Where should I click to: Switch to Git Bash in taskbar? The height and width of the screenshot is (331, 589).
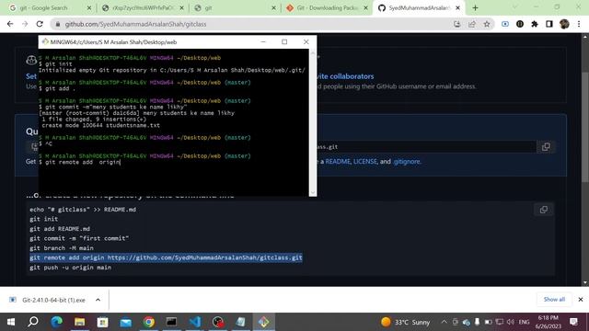(264, 322)
